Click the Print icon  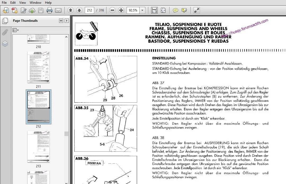50,10
